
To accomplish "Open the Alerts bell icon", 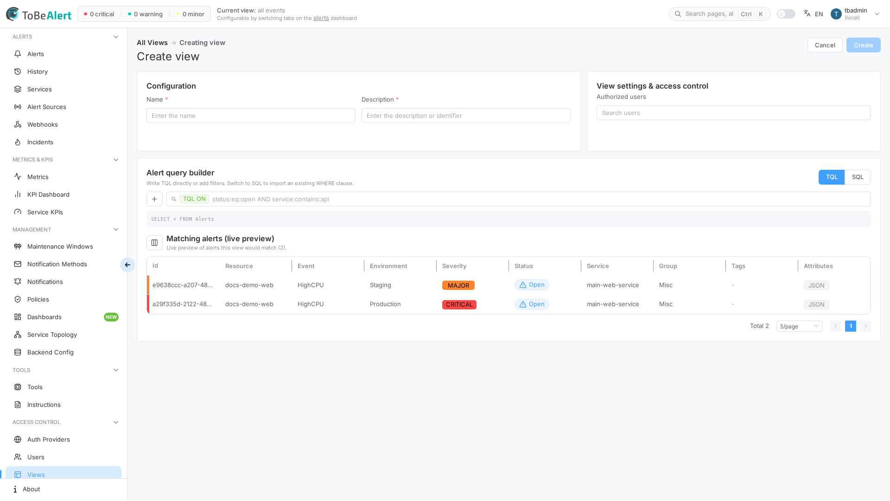I will click(18, 54).
